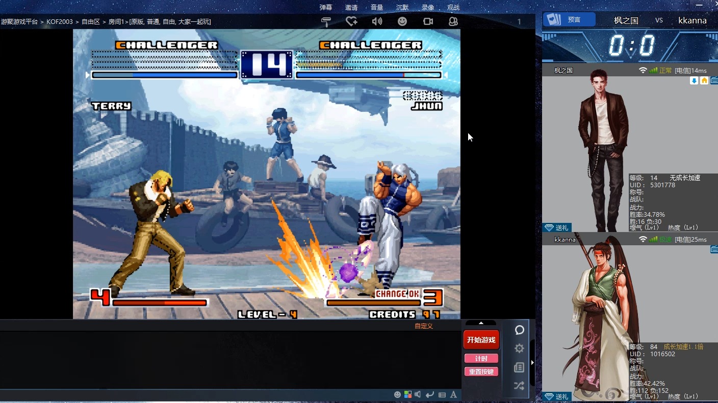Select the 自定义 custom tab

[x=424, y=326]
